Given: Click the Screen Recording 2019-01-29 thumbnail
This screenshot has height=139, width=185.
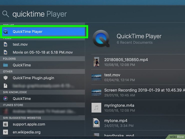Looking at the screenshot, I should [x=96, y=92].
